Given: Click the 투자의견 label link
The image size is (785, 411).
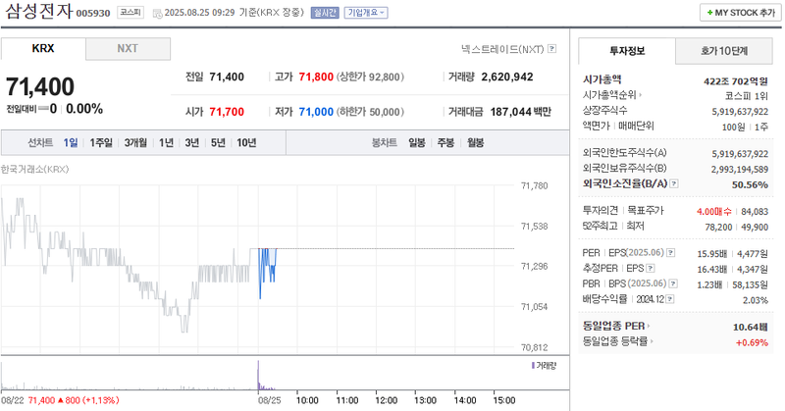Looking at the screenshot, I should (601, 211).
